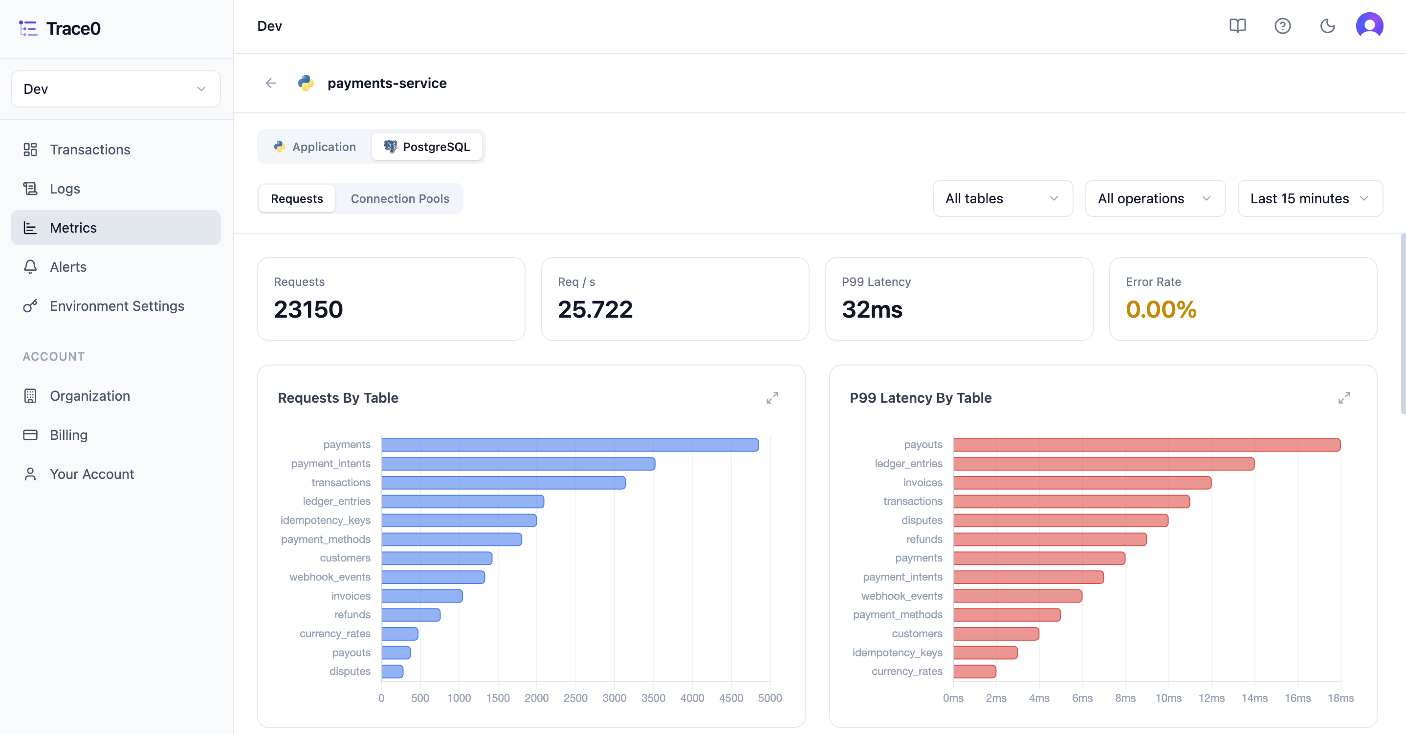
Task: Click the P99 Latency 32ms card
Action: [959, 299]
